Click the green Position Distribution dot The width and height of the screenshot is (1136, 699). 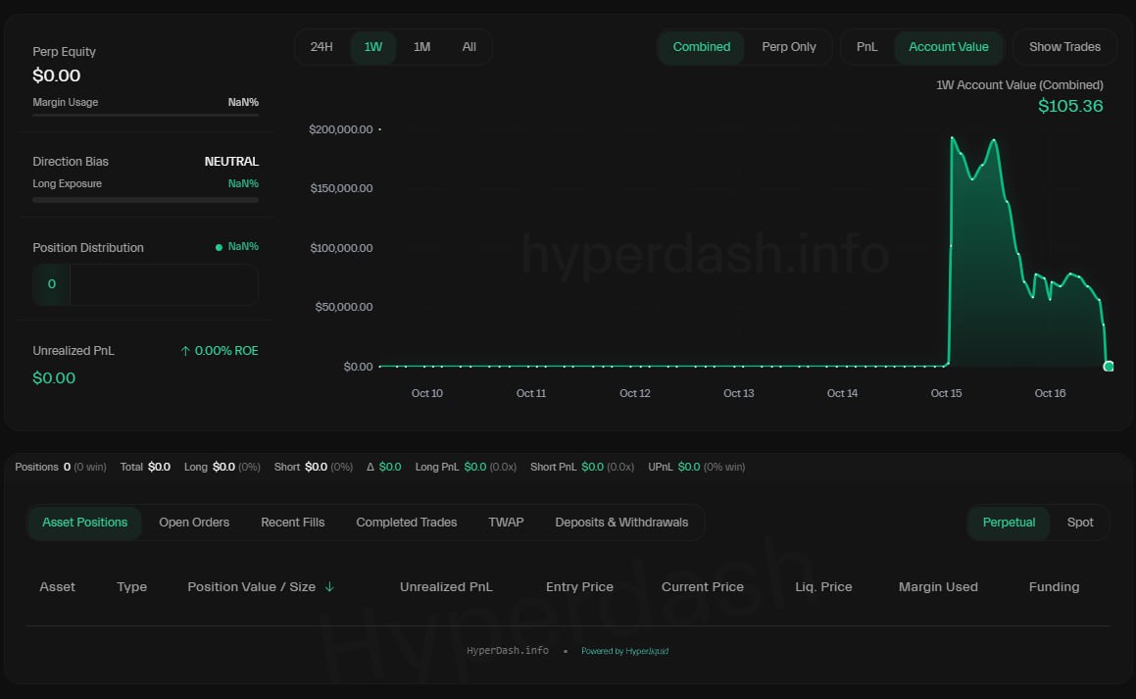(219, 247)
